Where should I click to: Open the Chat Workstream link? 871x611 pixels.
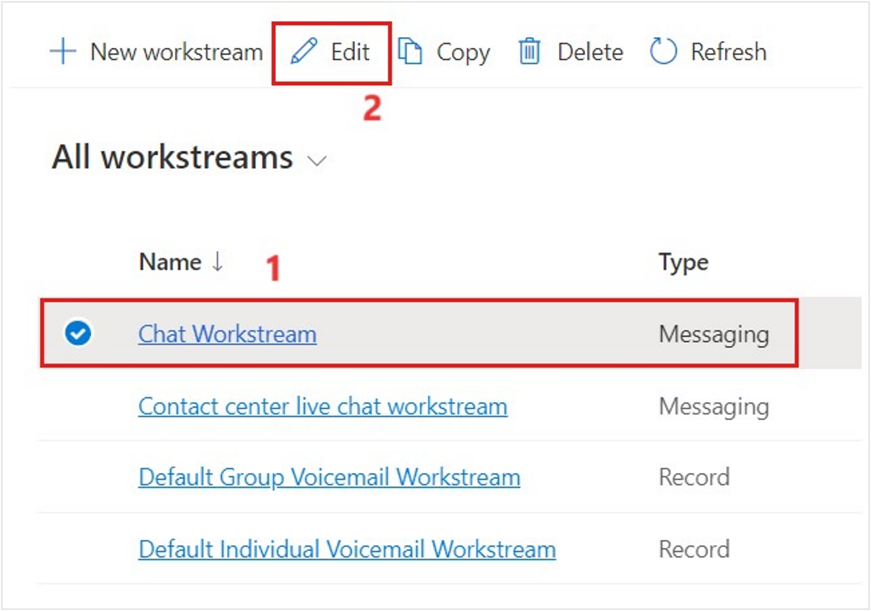pos(227,334)
